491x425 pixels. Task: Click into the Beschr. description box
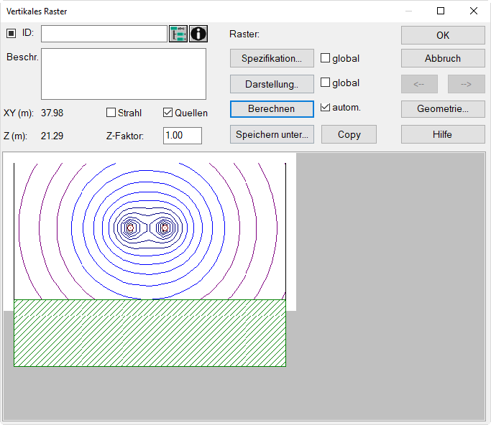pos(124,74)
